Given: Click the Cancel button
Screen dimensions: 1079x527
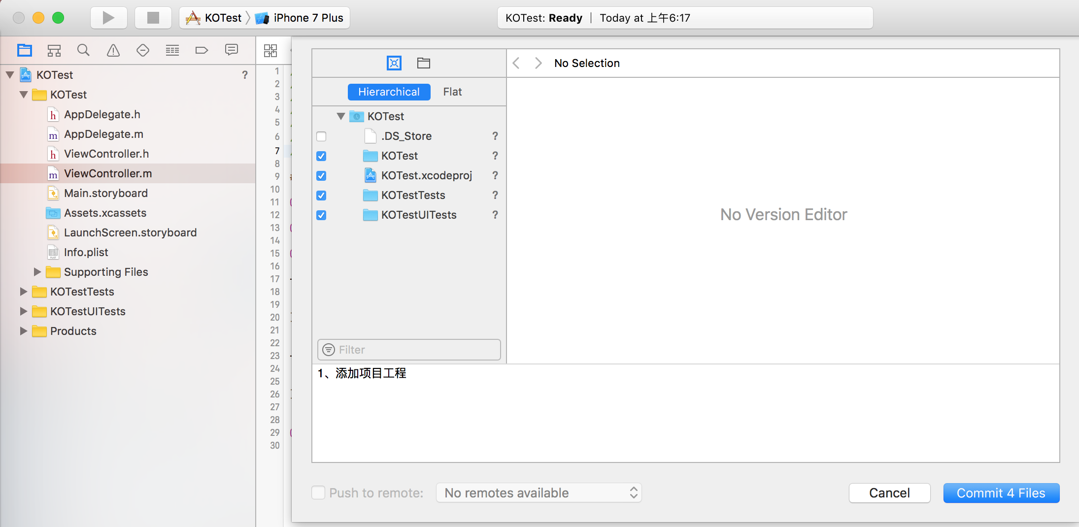Looking at the screenshot, I should pos(889,493).
